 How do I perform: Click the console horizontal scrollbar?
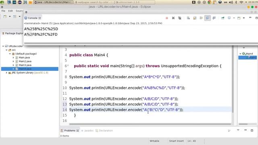pos(141,43)
